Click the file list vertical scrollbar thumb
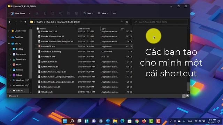Screen dimensions: 223x125 coord(188,87)
